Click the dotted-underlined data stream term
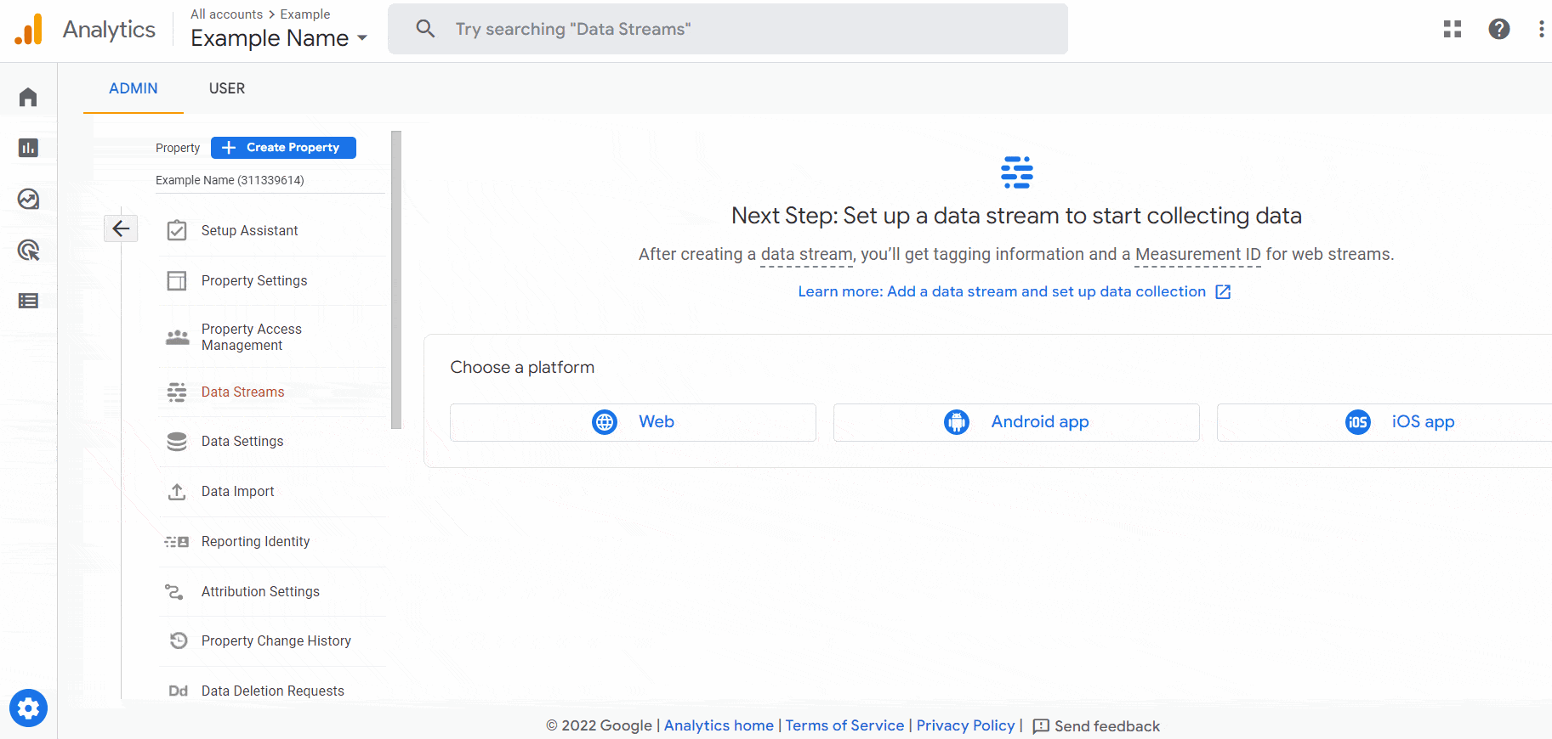This screenshot has height=739, width=1552. point(806,255)
